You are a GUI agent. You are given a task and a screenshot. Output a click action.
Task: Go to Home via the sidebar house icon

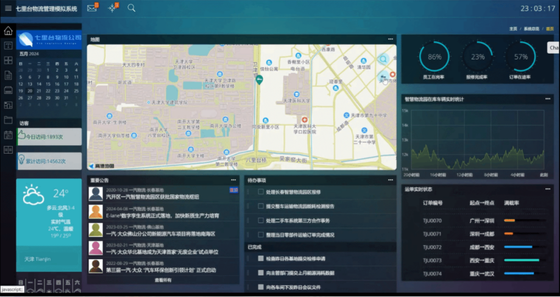pos(8,31)
